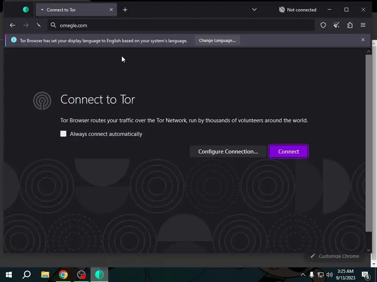Click the microphone tray icon
This screenshot has width=377, height=282.
(x=311, y=275)
